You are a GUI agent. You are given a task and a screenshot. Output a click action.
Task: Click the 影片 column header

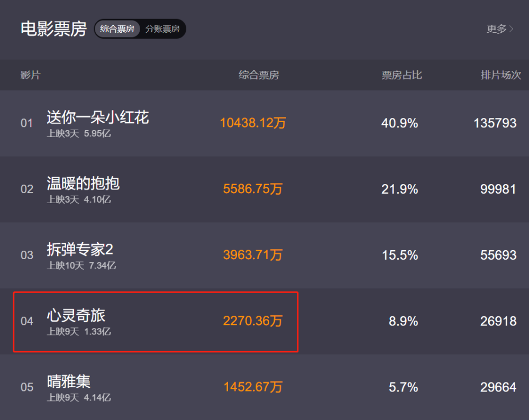pos(30,75)
